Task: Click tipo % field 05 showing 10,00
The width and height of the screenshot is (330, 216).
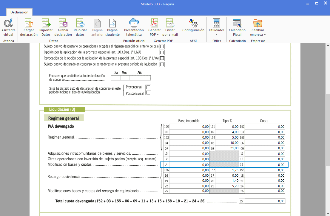Action: [x=227, y=143]
